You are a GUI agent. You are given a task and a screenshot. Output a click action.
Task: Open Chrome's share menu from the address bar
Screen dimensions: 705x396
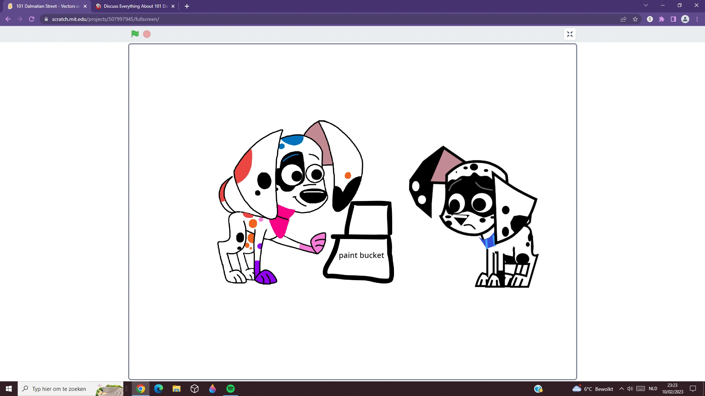[x=623, y=19]
